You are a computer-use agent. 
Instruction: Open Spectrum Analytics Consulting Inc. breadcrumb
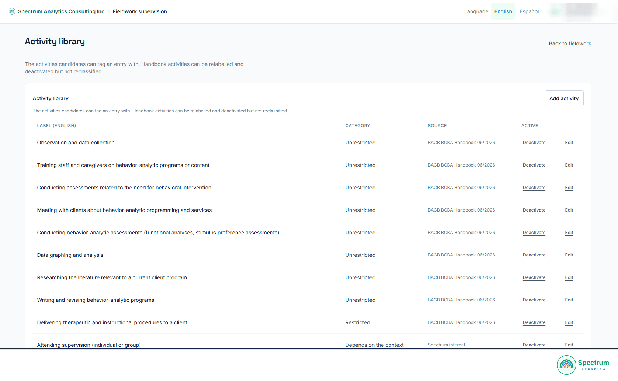(62, 11)
